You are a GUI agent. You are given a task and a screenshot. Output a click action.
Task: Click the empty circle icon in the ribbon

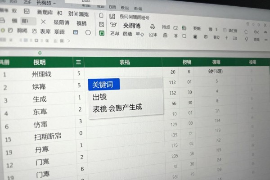pyautogui.click(x=88, y=32)
